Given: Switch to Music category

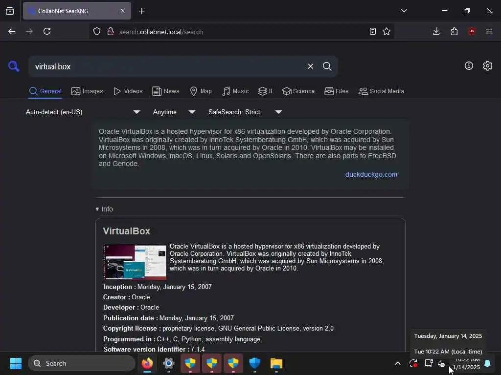Looking at the screenshot, I should [x=235, y=91].
